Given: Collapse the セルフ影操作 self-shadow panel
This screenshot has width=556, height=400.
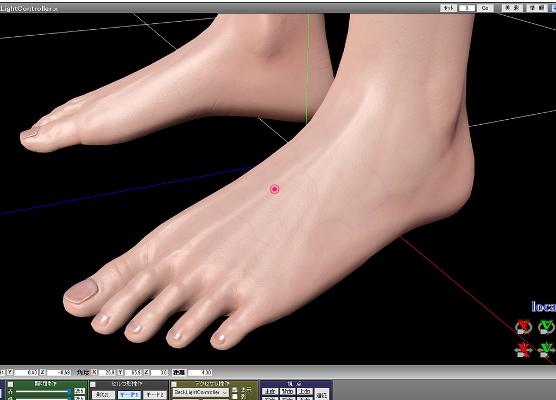Looking at the screenshot, I should [x=93, y=383].
